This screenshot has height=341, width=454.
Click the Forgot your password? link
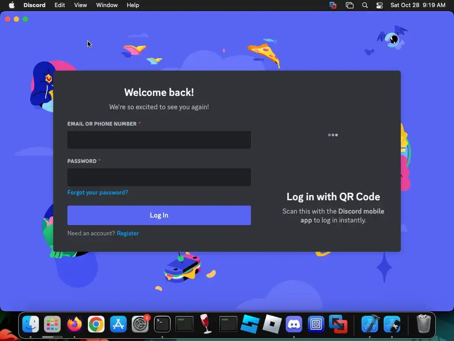tap(98, 193)
